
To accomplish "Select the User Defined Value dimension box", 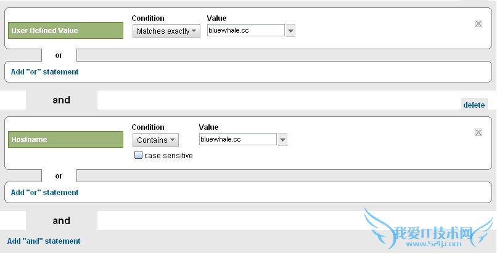I will [x=67, y=31].
